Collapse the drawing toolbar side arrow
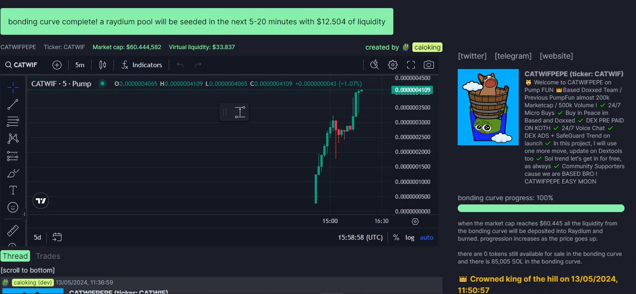This screenshot has height=294, width=636. coord(24,213)
